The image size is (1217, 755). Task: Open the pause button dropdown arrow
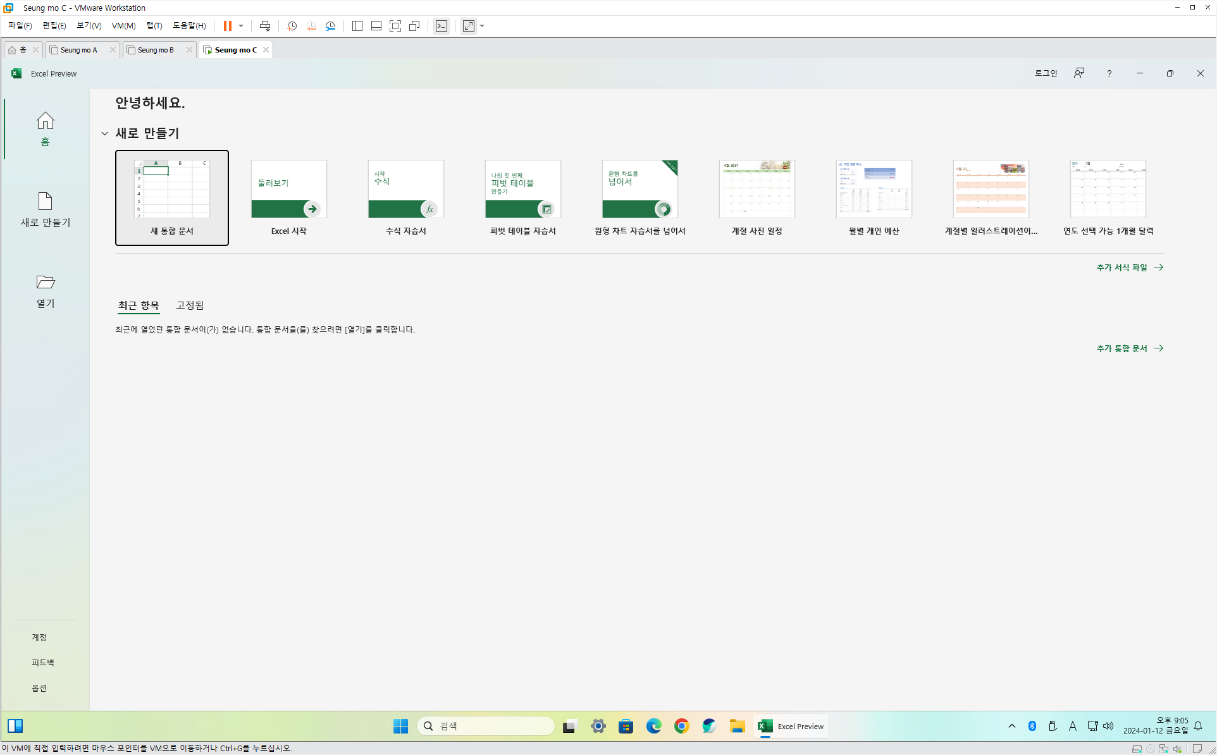pyautogui.click(x=241, y=26)
